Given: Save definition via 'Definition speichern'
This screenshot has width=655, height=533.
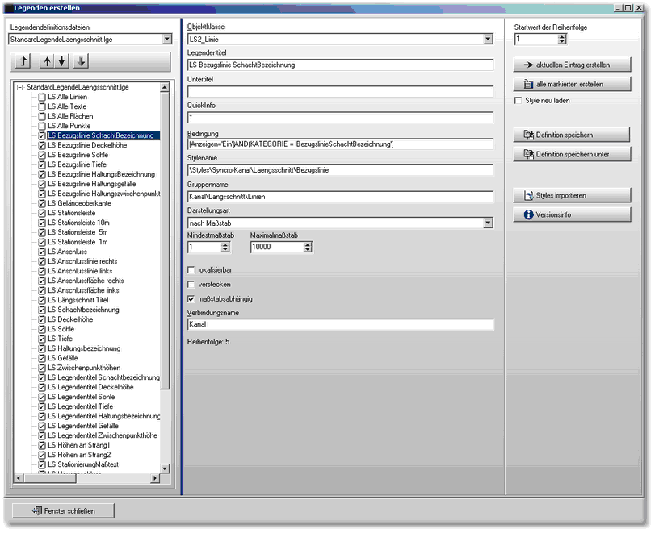Looking at the screenshot, I should tap(572, 135).
